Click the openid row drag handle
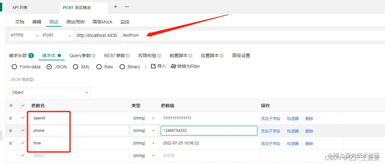 (x=10, y=118)
